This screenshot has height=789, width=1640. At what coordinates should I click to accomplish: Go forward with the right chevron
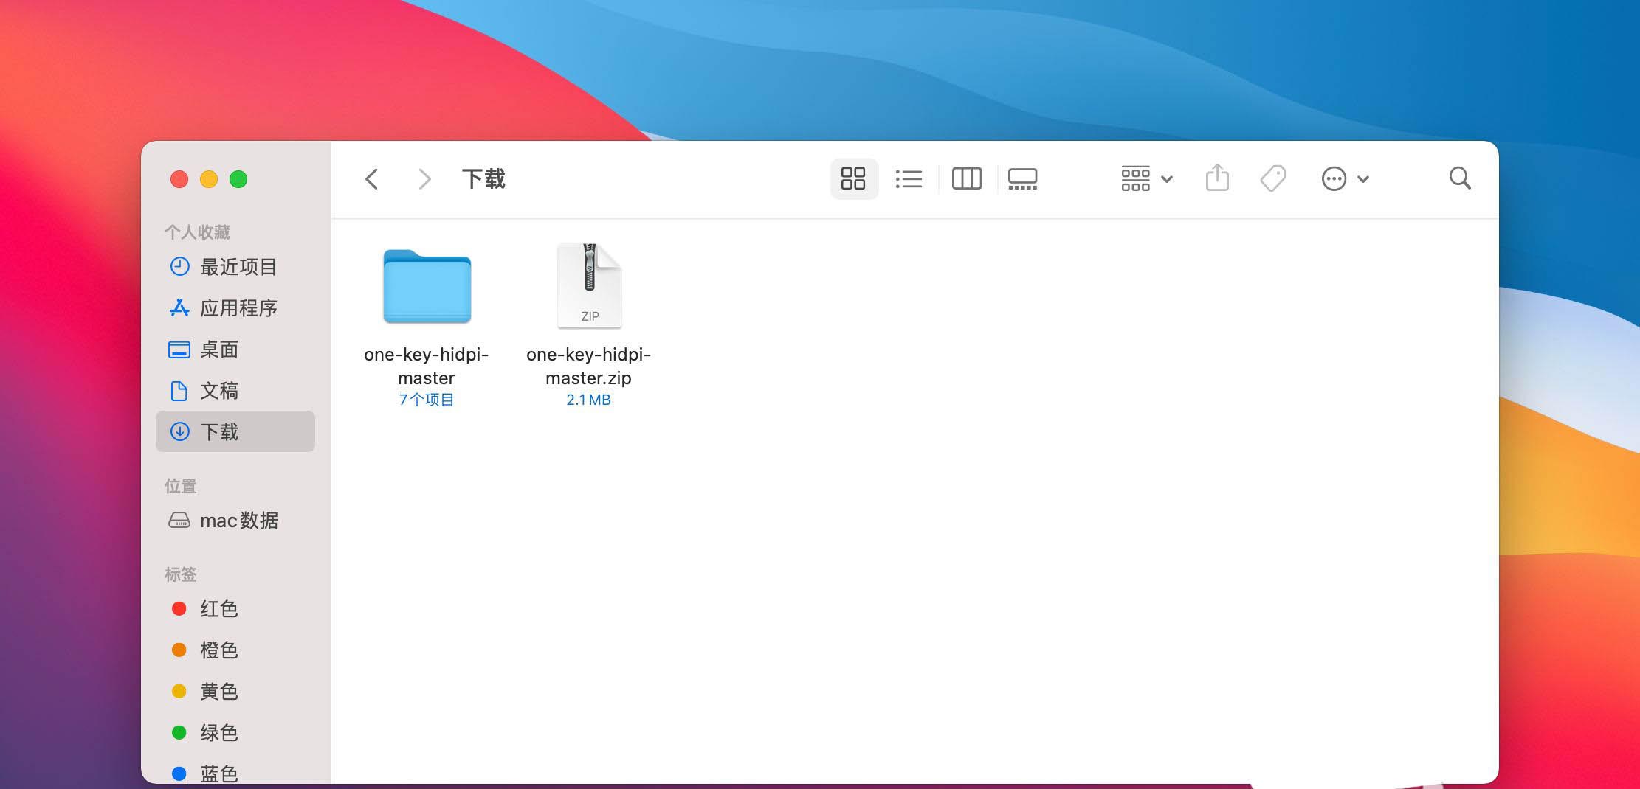click(424, 178)
